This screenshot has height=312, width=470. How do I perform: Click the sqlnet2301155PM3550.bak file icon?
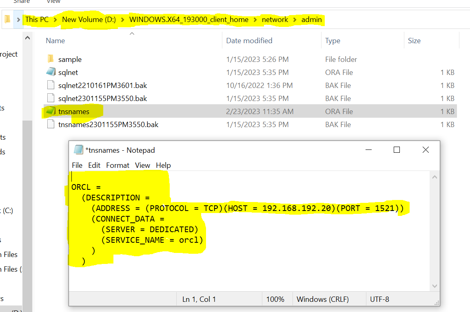pos(51,99)
